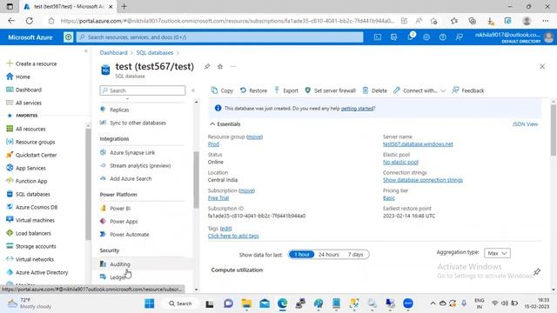The height and width of the screenshot is (313, 557).
Task: Open the Help question mark icon
Action: pyautogui.click(x=443, y=37)
